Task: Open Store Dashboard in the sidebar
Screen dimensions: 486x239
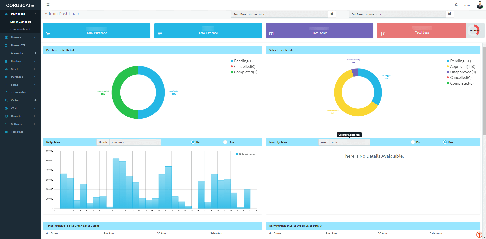Action: [x=20, y=30]
